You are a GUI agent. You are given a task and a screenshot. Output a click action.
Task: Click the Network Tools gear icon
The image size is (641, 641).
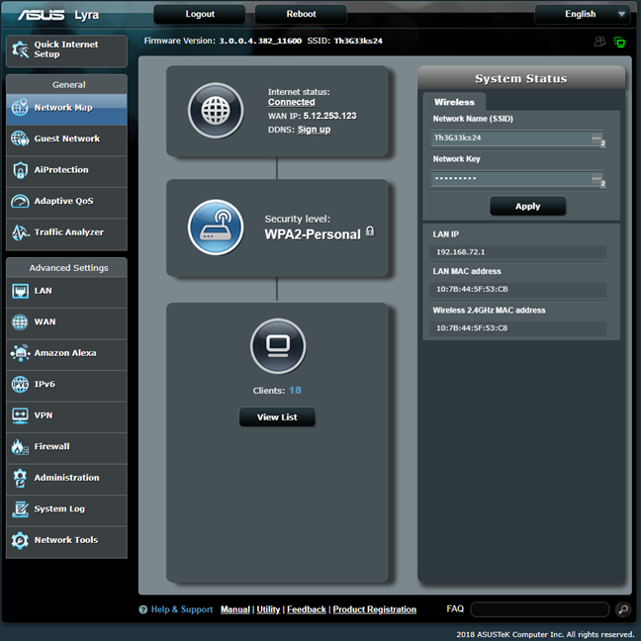tap(20, 540)
